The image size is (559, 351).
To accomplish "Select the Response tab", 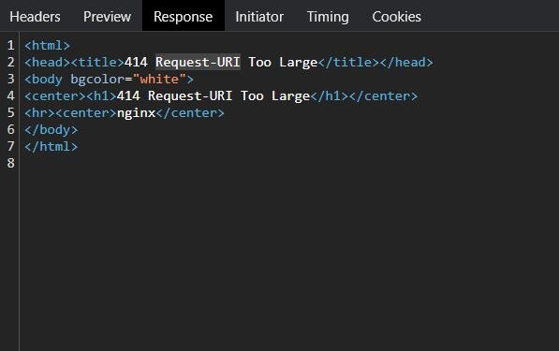I will (x=184, y=17).
